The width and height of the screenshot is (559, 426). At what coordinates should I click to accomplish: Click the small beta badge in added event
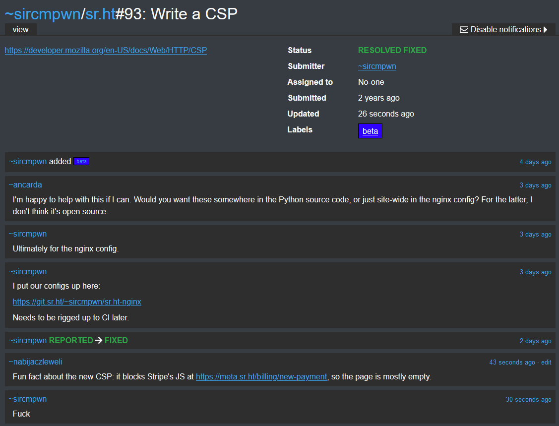(x=81, y=162)
